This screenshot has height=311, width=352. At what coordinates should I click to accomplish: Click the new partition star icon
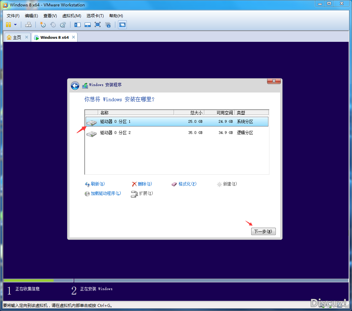tap(219, 185)
